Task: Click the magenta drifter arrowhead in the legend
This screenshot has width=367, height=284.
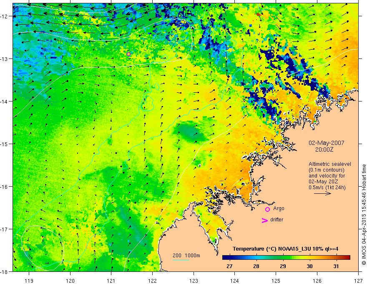Action: click(x=265, y=221)
